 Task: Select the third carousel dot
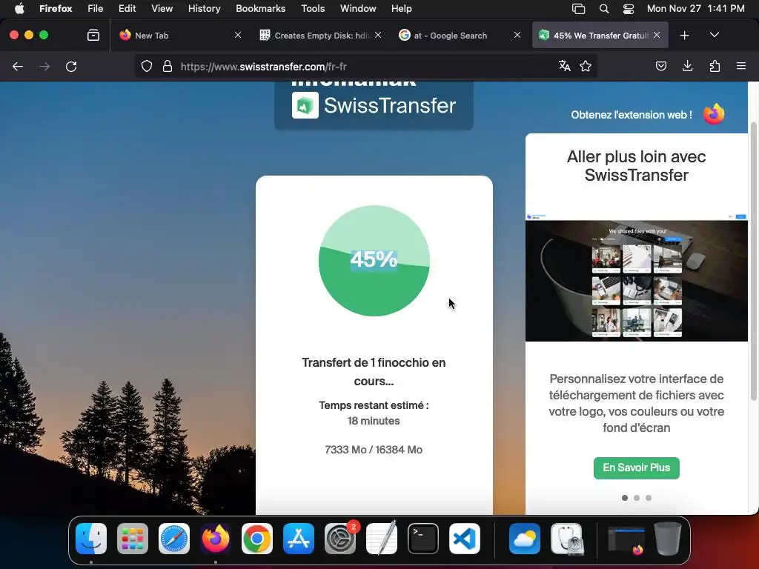[x=649, y=498]
